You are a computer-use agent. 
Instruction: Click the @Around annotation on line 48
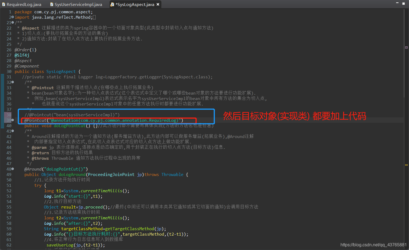[33, 169]
